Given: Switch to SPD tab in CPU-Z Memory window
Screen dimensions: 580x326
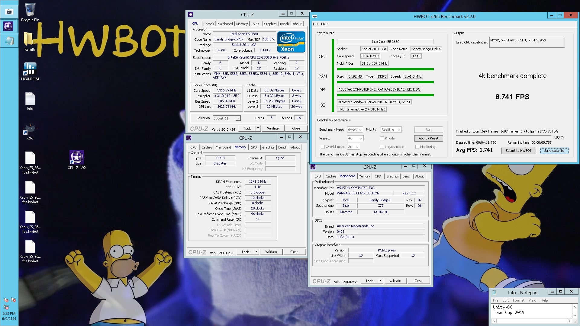Looking at the screenshot, I should pyautogui.click(x=254, y=147).
